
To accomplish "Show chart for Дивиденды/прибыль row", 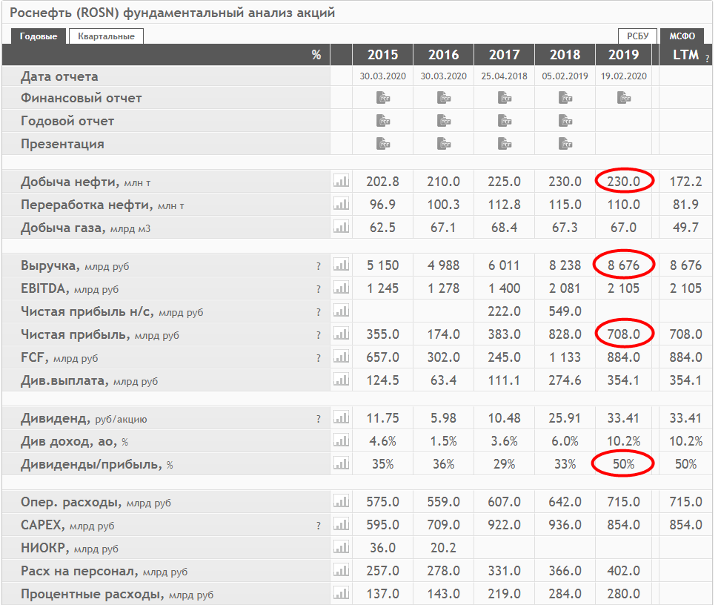I will pos(341,463).
